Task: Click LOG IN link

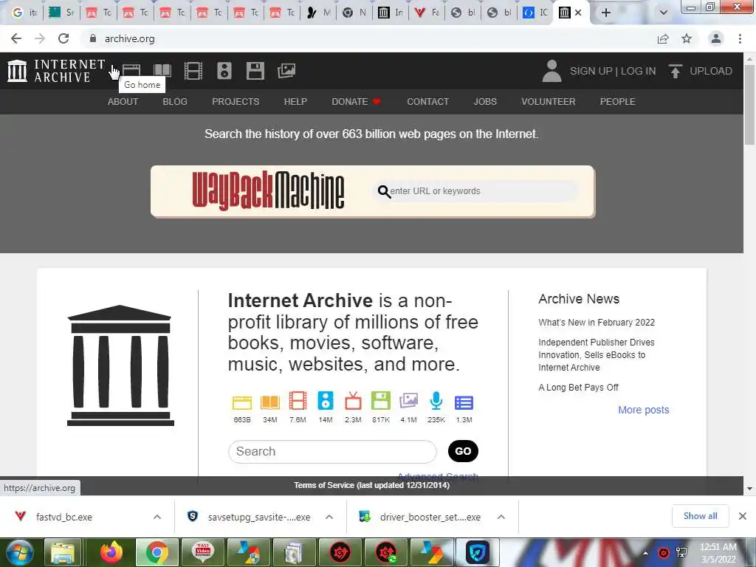Action: [638, 71]
